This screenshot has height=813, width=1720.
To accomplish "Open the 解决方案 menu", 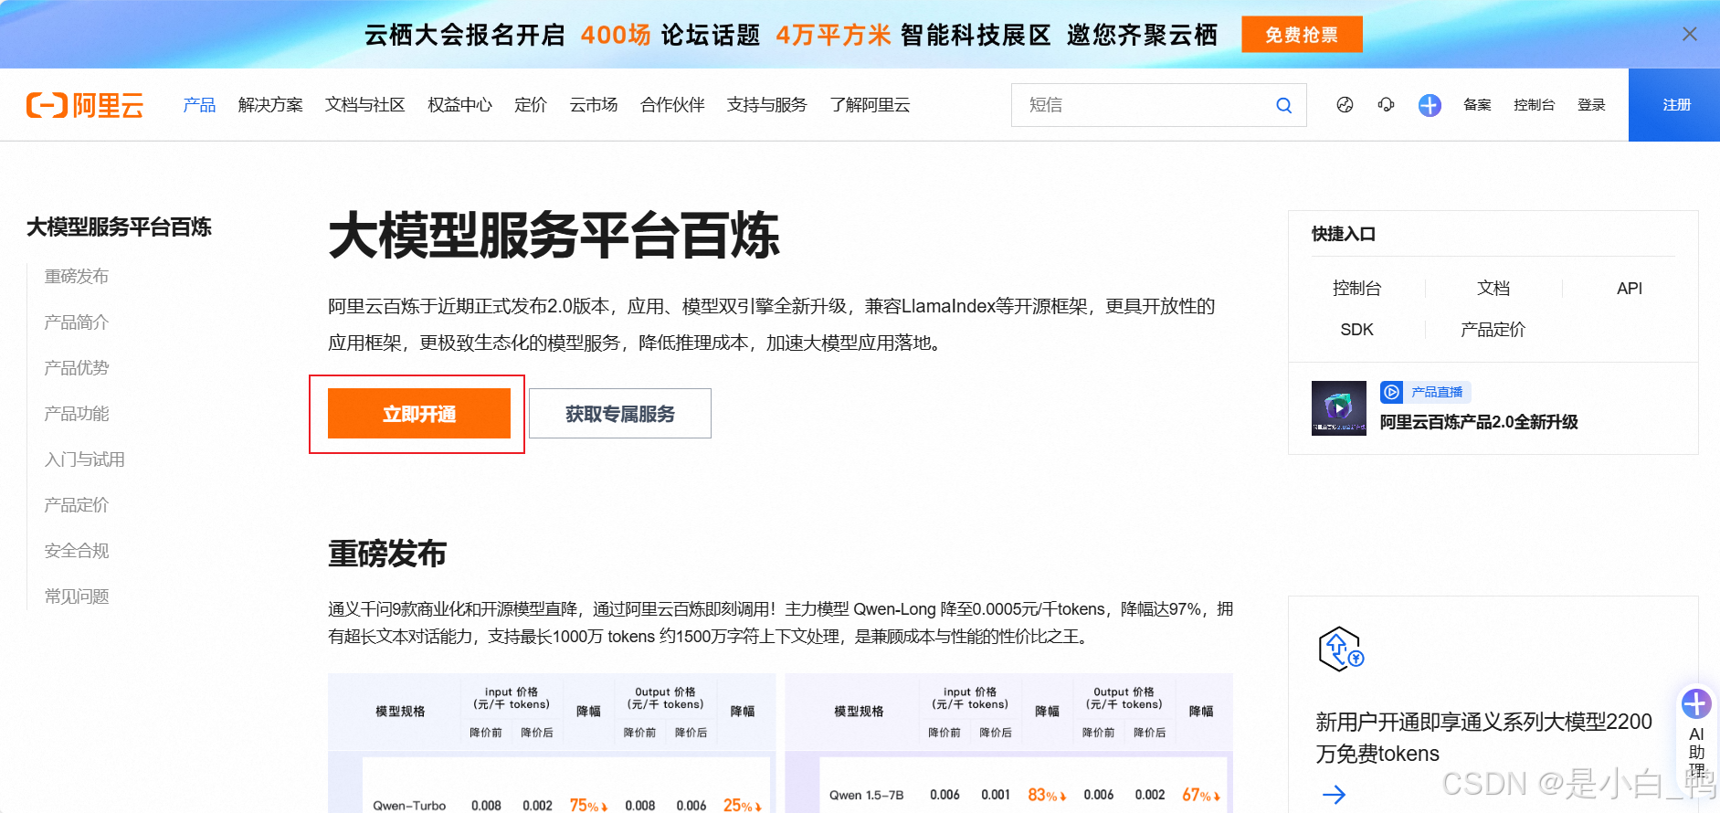I will click(270, 105).
